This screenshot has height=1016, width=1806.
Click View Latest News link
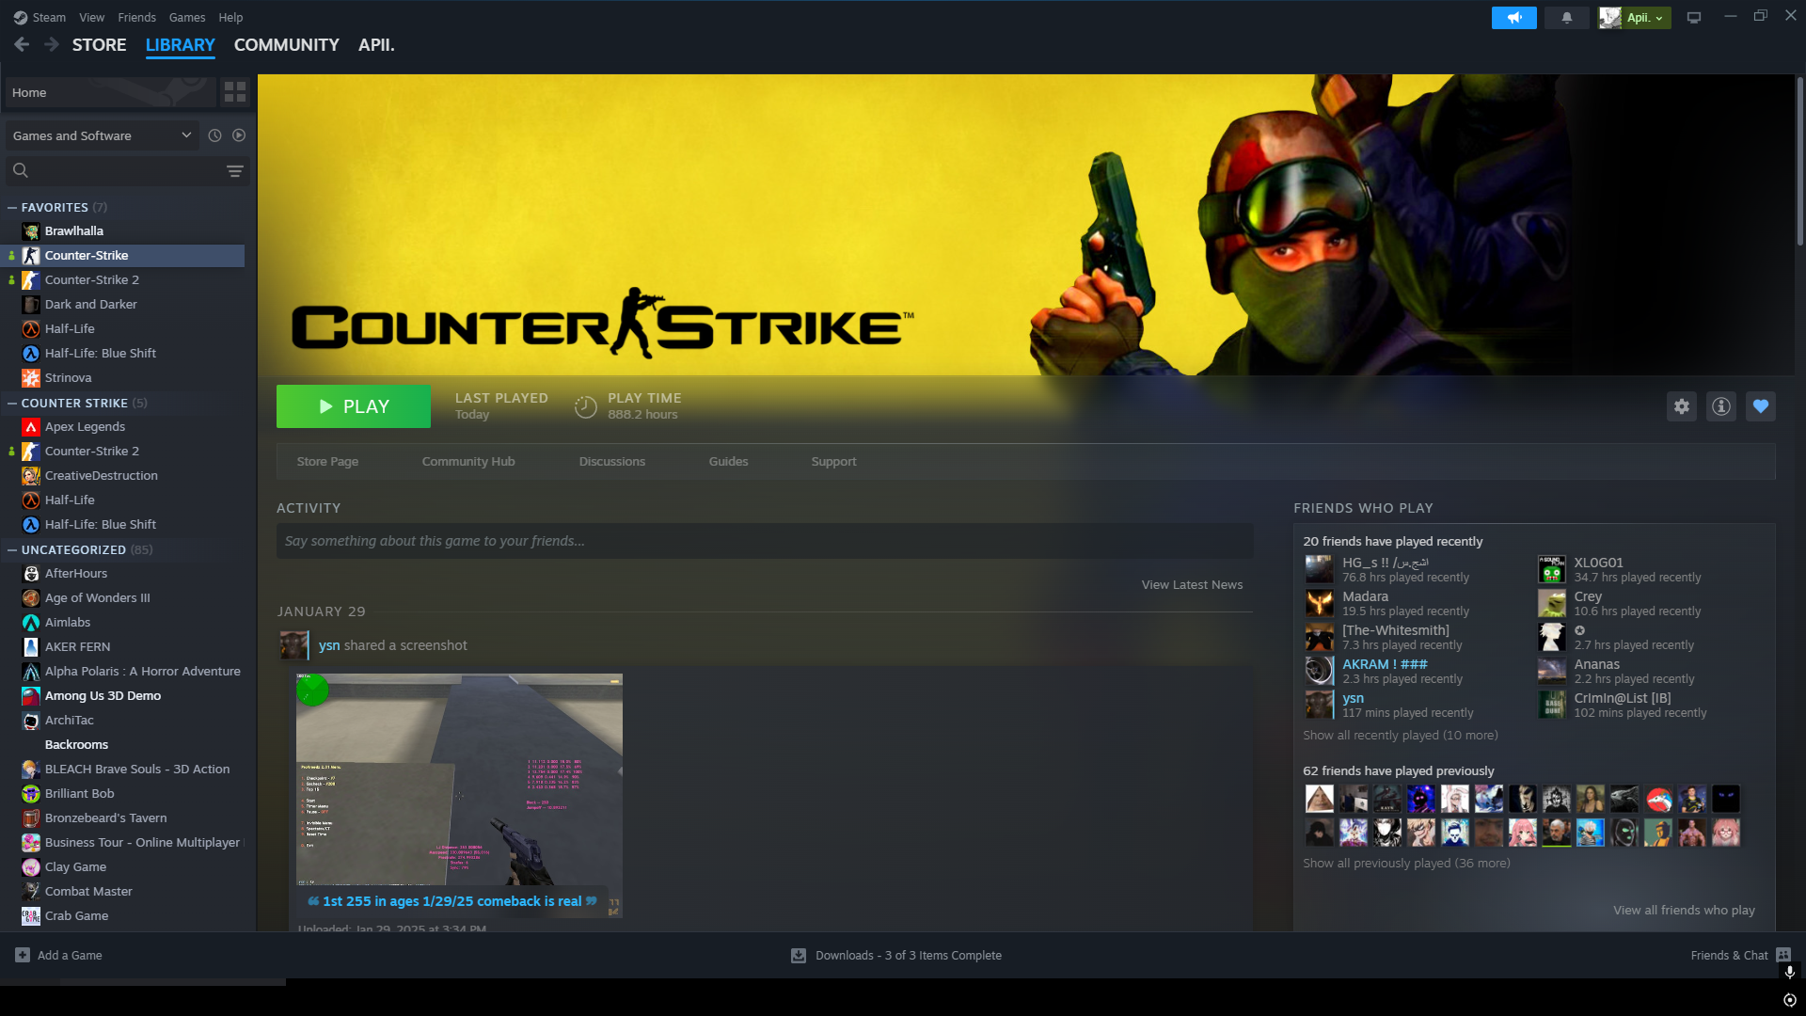click(x=1192, y=585)
